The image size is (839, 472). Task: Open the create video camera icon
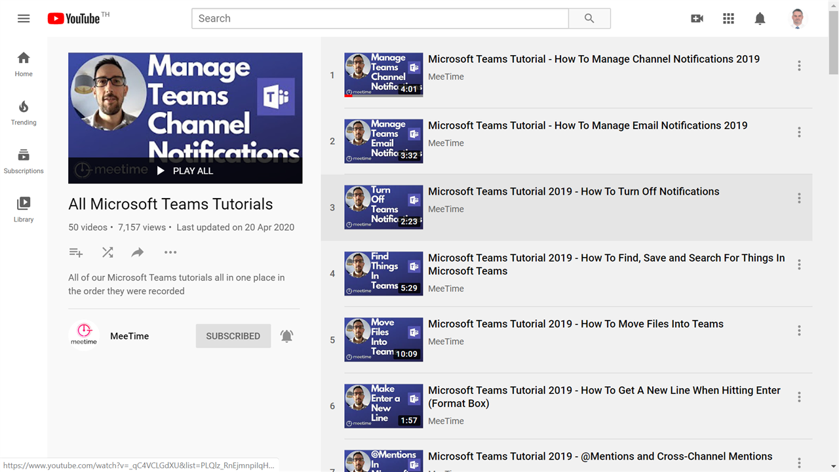tap(697, 18)
